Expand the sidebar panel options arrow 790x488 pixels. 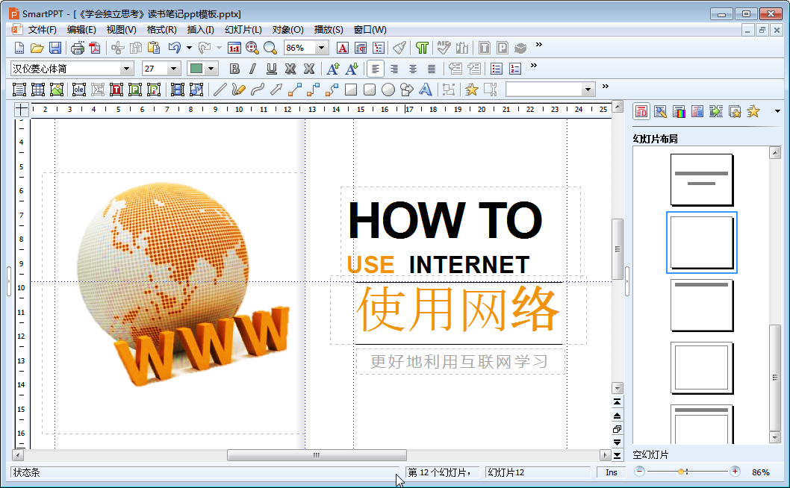pyautogui.click(x=777, y=111)
